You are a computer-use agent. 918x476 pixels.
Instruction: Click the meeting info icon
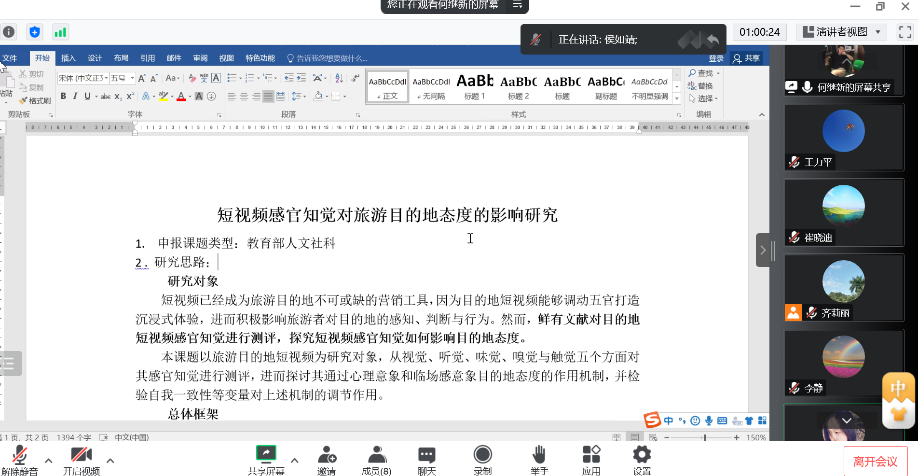tap(9, 32)
